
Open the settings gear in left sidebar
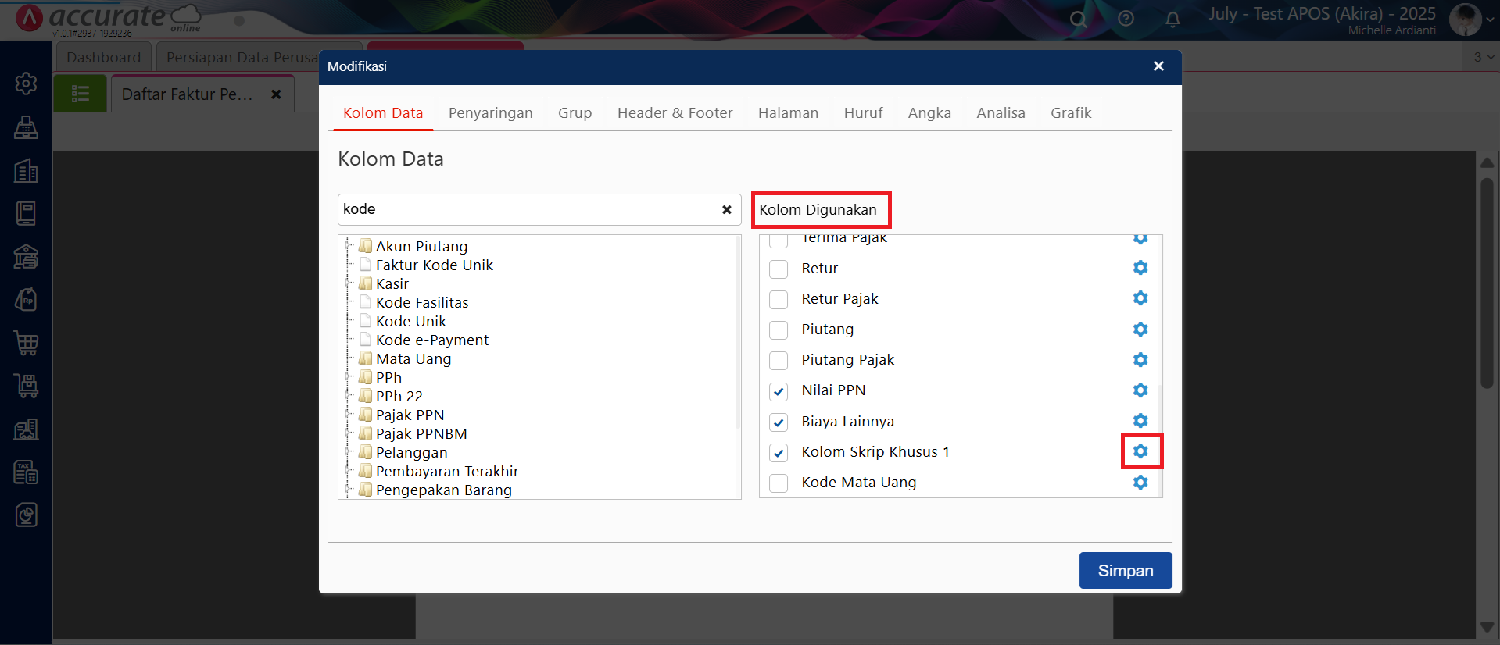coord(26,83)
